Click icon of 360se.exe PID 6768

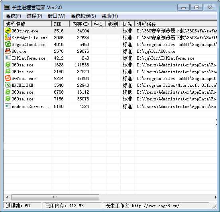tap(8, 92)
